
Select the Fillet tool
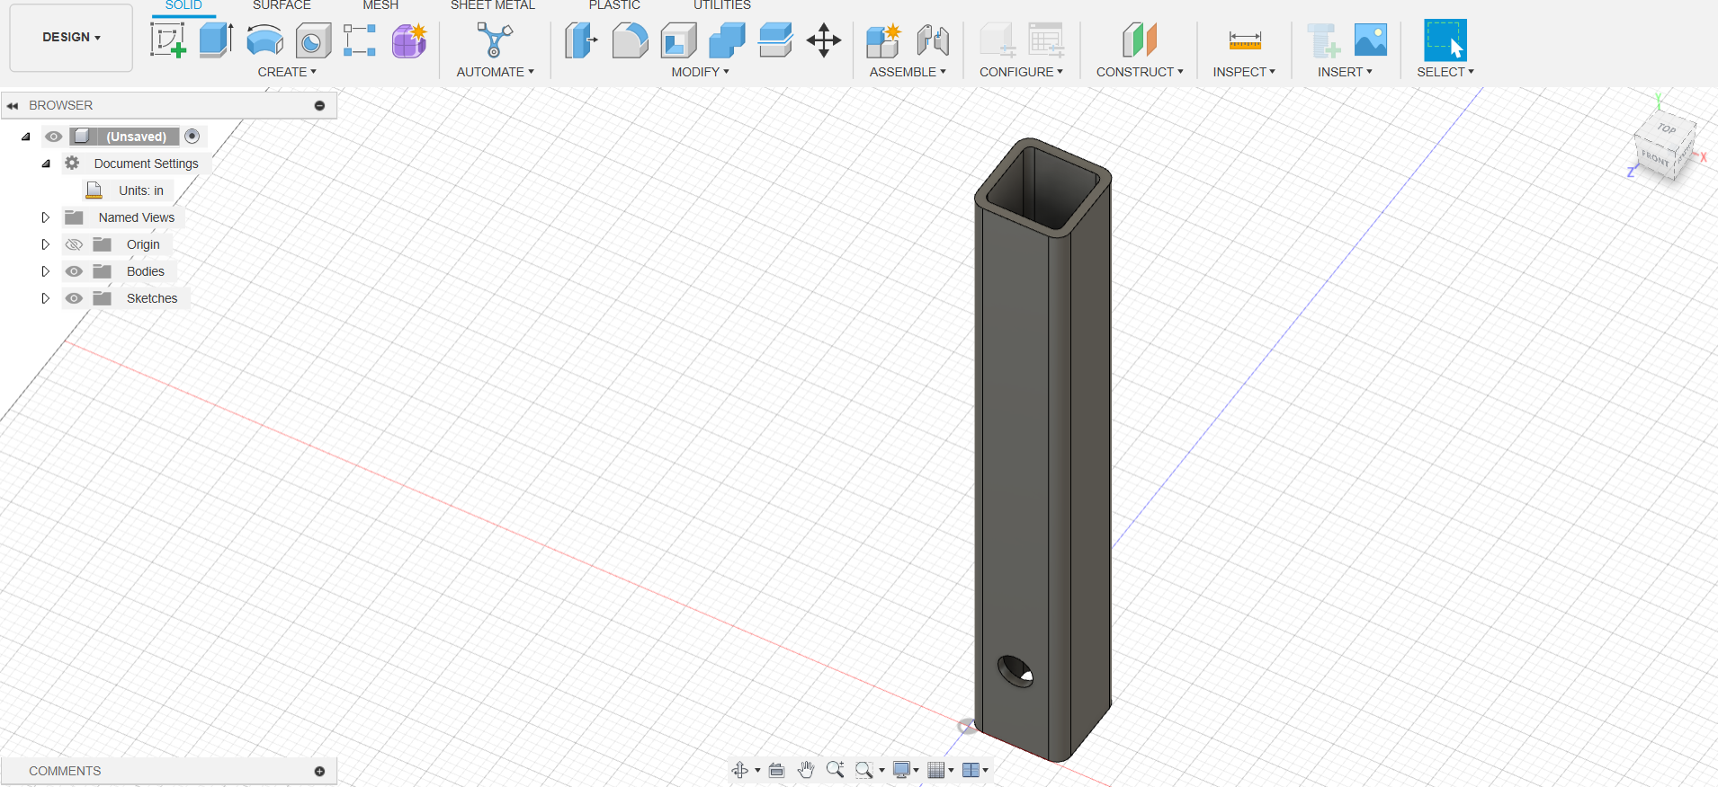pyautogui.click(x=630, y=40)
